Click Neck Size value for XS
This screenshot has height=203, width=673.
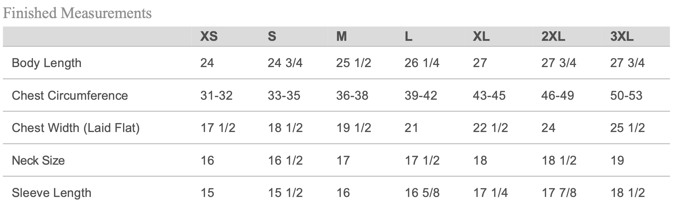(207, 160)
